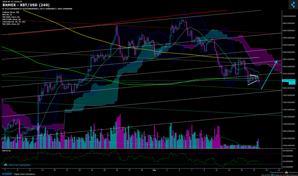Select the 'MA (600, close, 0)' indicator label
298x176 pixels.
coord(11,17)
